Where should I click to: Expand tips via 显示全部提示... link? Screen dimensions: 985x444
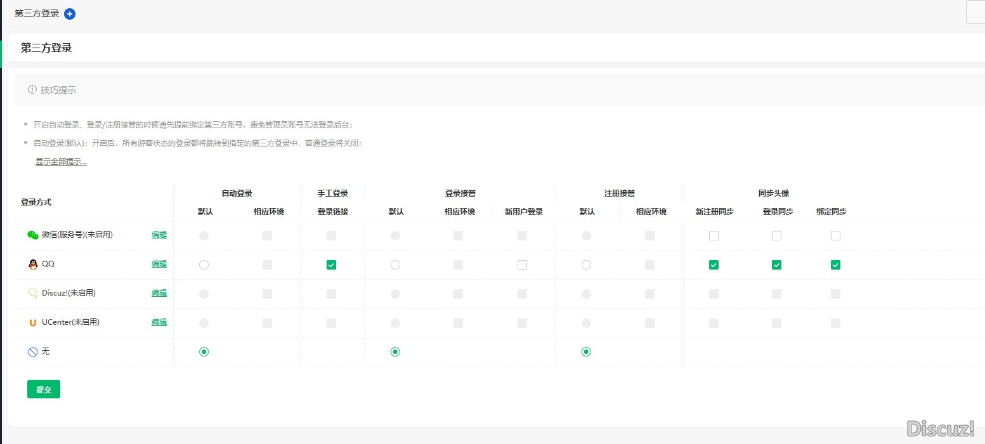coord(61,162)
